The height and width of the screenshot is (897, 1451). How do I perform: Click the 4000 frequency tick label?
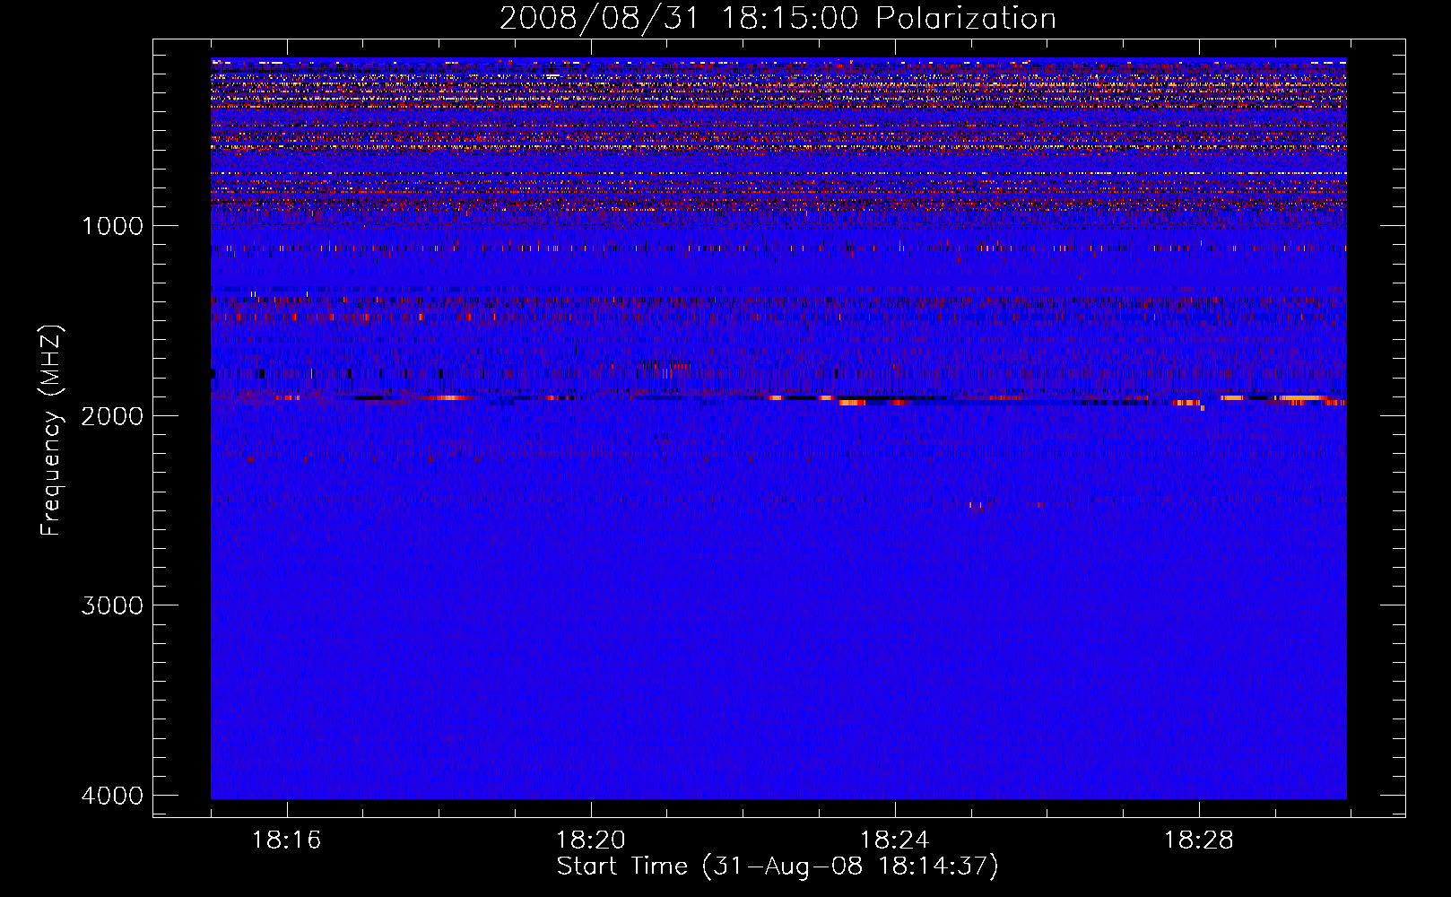(x=112, y=796)
